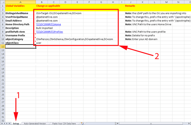Image resolution: width=191 pixels, height=125 pixels.
Task: Open the Paste Your CSV Data here tab
Action: pyautogui.click(x=64, y=123)
